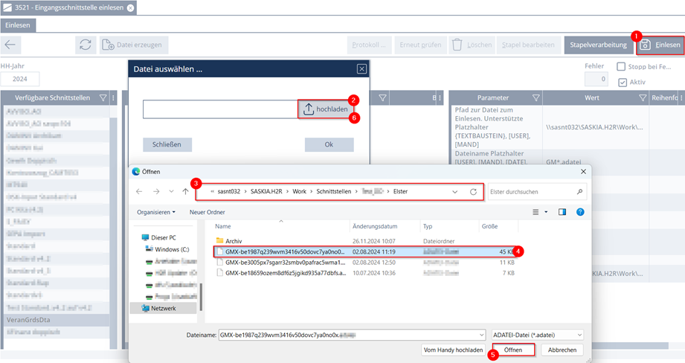Open the Archiv folder
This screenshot has width=685, height=363.
[x=234, y=240]
